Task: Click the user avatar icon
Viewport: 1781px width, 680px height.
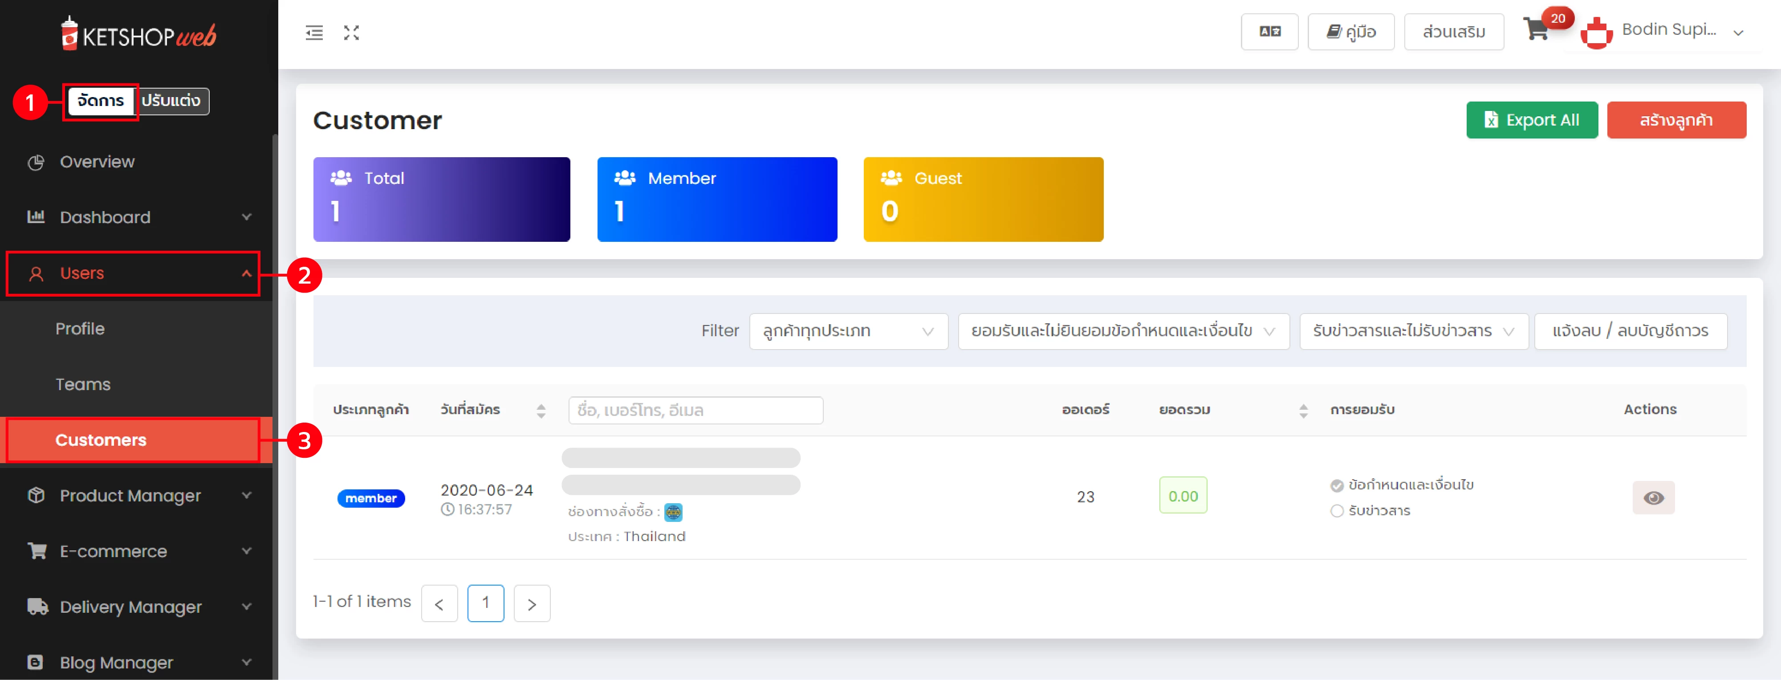Action: pos(1596,33)
